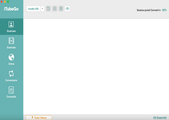Click the Incolla URL button
The height and width of the screenshot is (120, 169).
[x=33, y=9]
